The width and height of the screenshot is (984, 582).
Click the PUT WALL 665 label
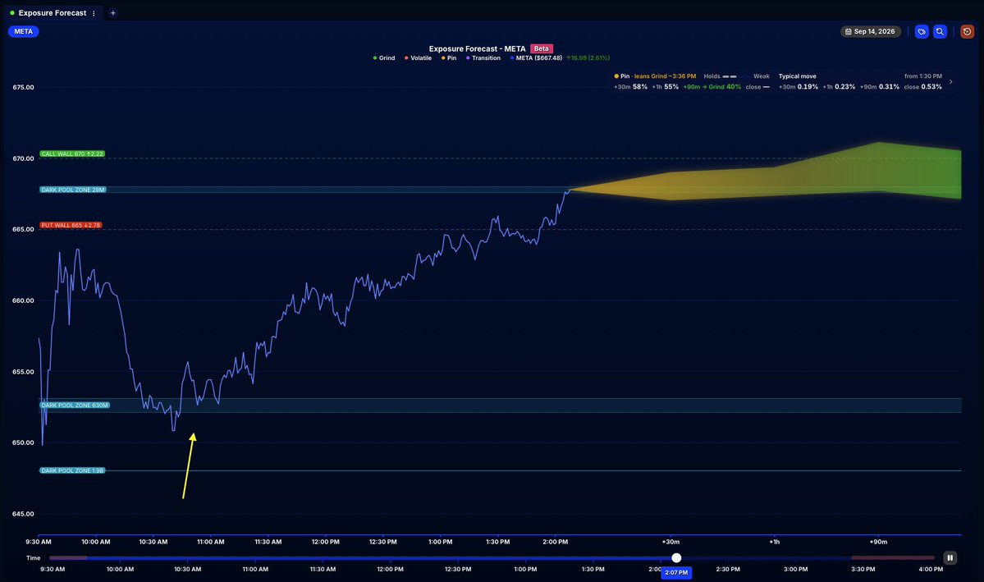(71, 226)
